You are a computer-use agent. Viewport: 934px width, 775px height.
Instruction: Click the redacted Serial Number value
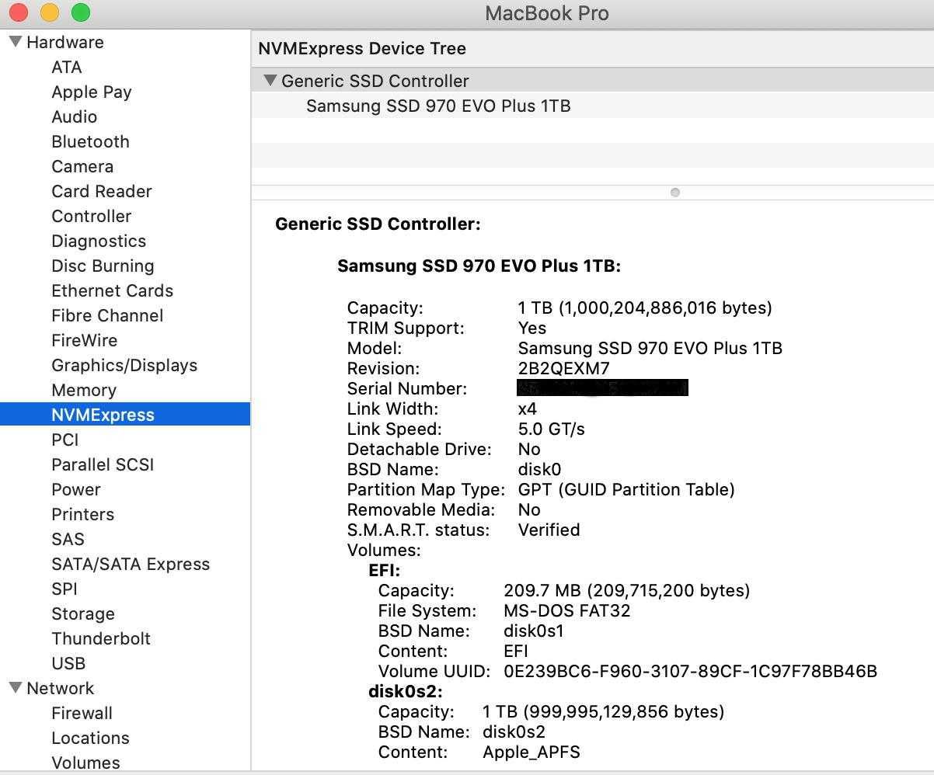603,388
